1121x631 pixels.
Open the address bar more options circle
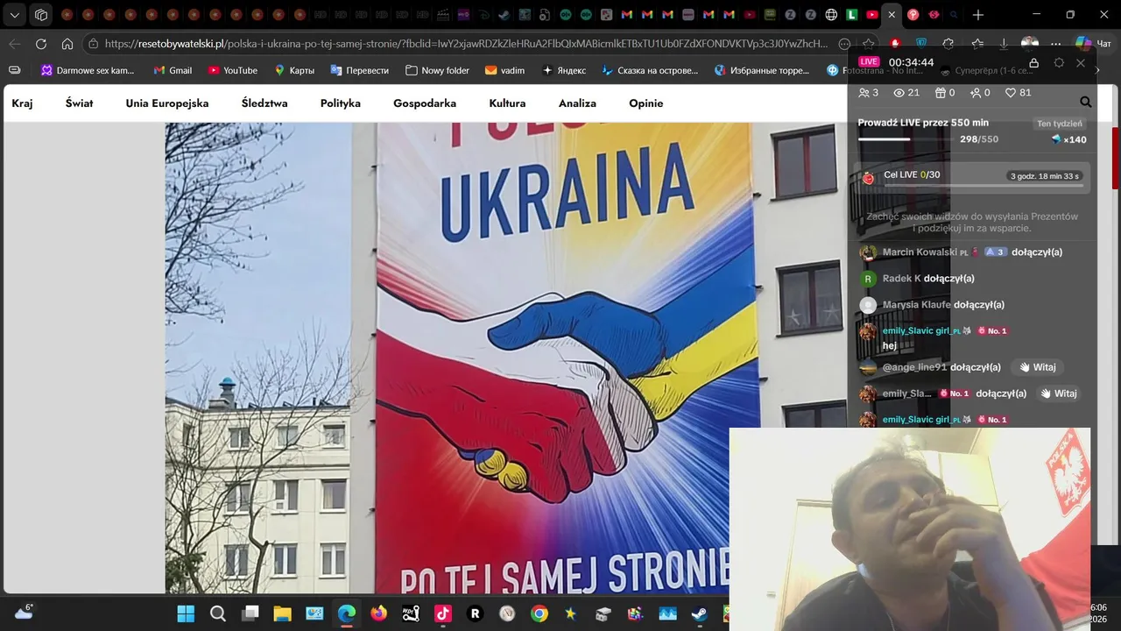tap(844, 44)
